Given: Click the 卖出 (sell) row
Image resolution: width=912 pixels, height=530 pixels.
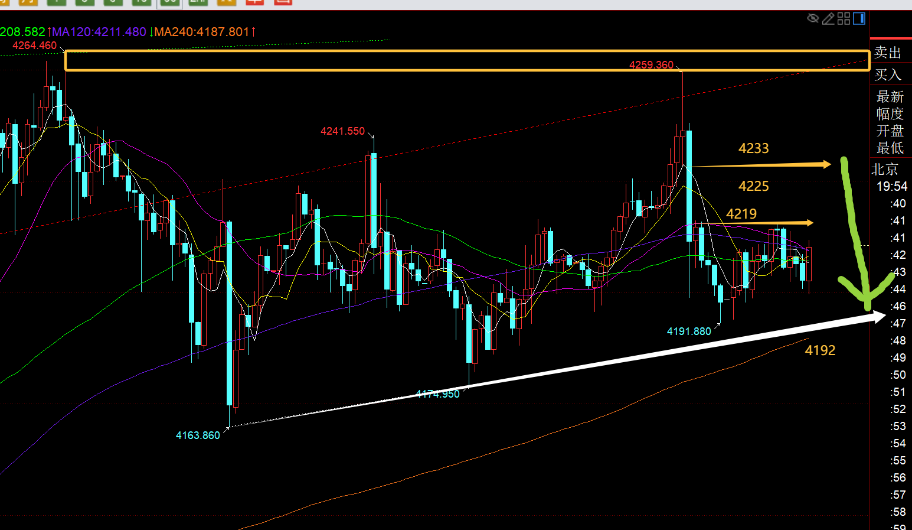Looking at the screenshot, I should point(888,53).
